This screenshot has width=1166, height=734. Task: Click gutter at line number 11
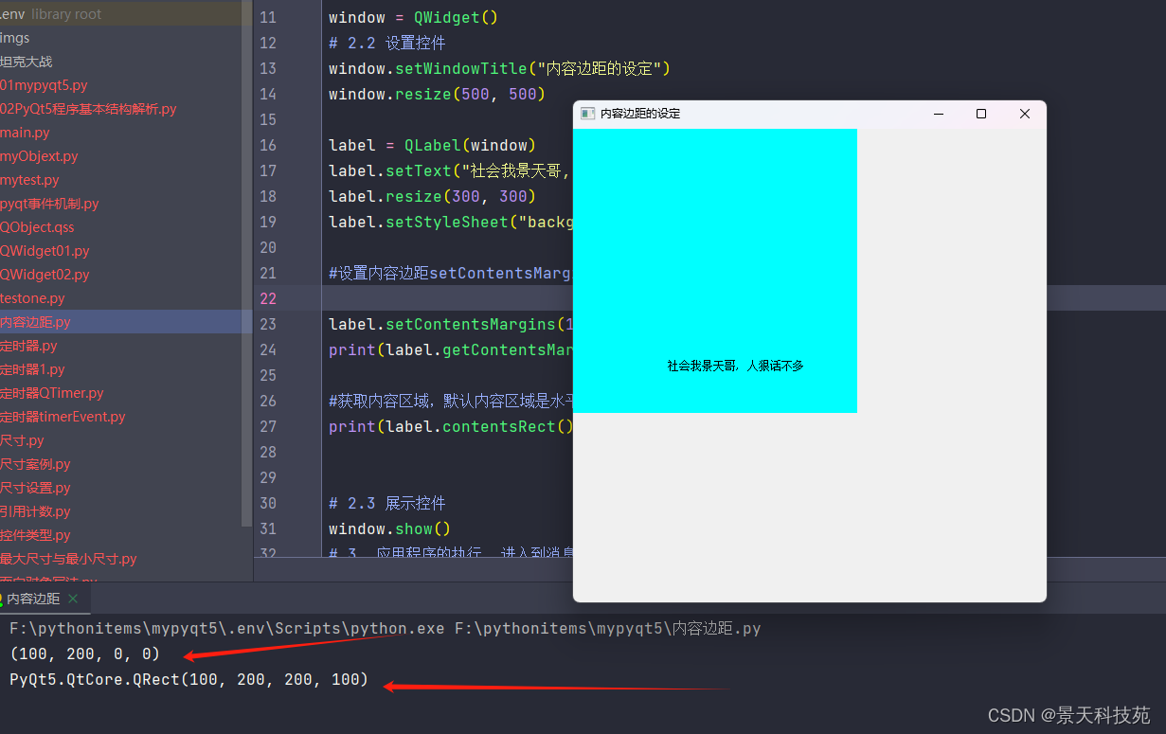pyautogui.click(x=267, y=17)
